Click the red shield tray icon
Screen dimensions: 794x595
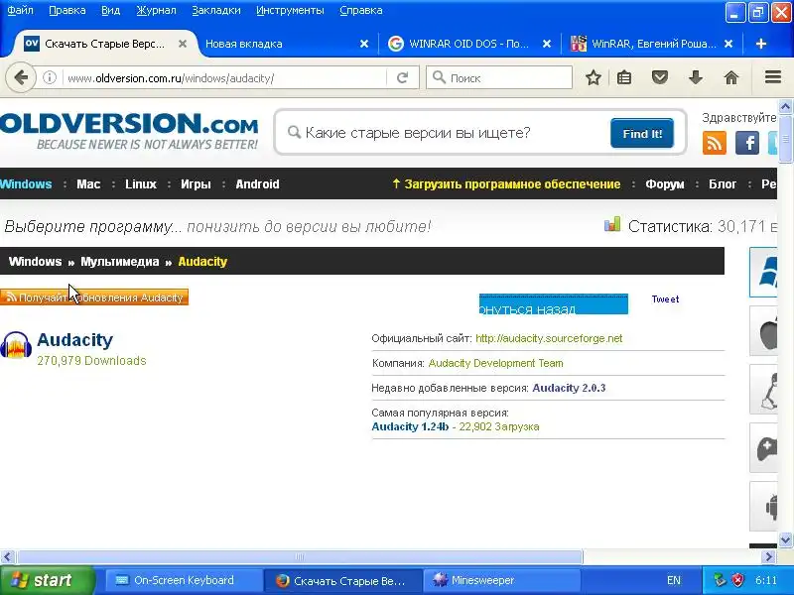coord(738,580)
